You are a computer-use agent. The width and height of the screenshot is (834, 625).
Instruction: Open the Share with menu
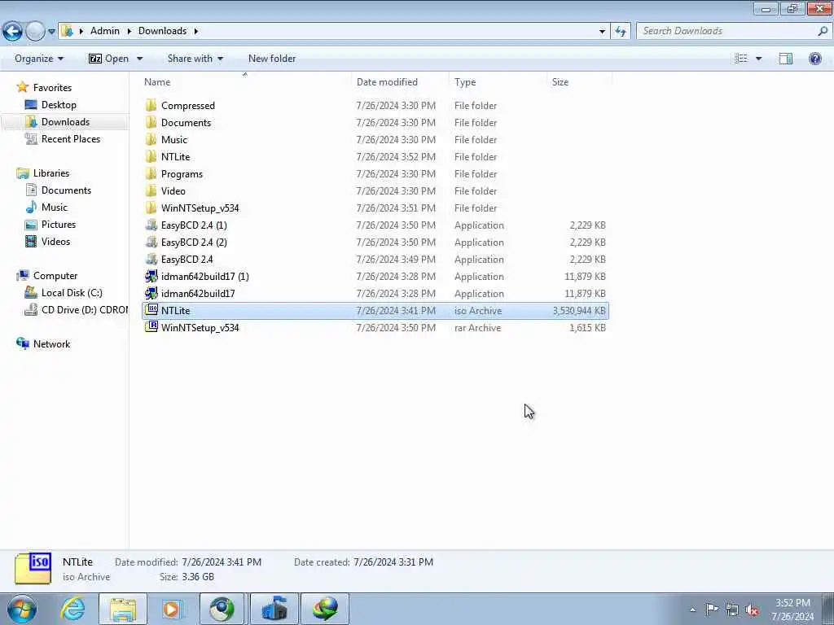coord(195,59)
